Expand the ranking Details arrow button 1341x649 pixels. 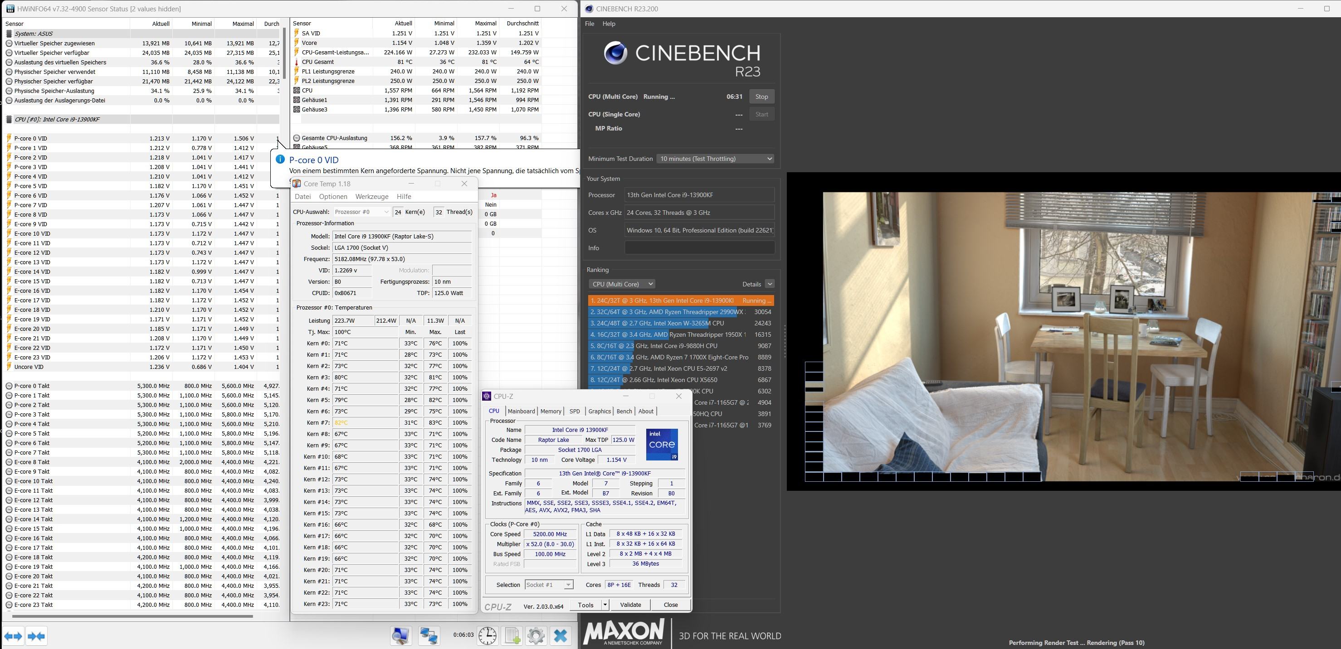tap(770, 284)
